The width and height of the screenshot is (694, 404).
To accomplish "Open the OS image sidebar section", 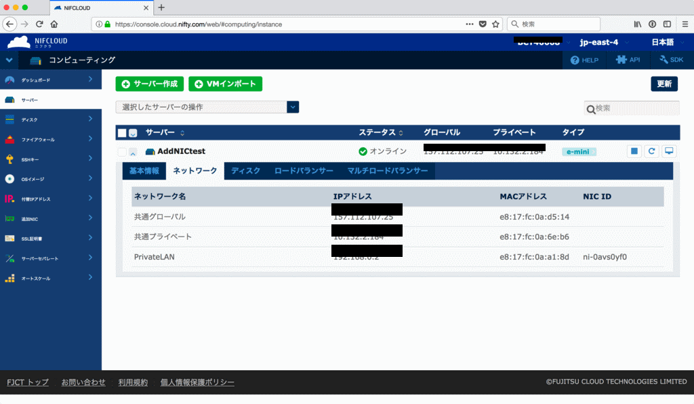I will tap(50, 179).
